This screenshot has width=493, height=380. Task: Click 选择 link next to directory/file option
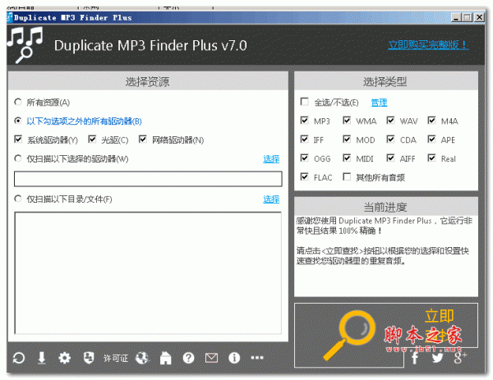(271, 199)
